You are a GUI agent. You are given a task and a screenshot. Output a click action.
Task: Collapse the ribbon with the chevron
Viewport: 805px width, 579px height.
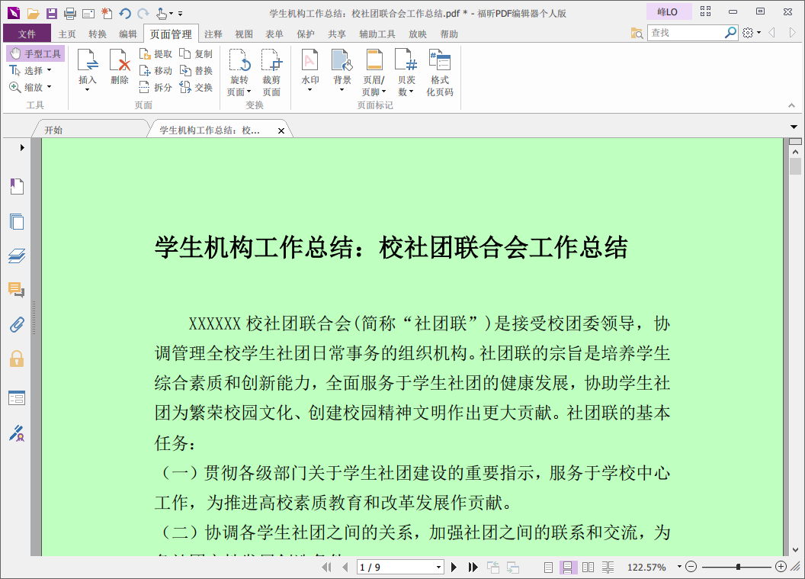click(x=791, y=105)
